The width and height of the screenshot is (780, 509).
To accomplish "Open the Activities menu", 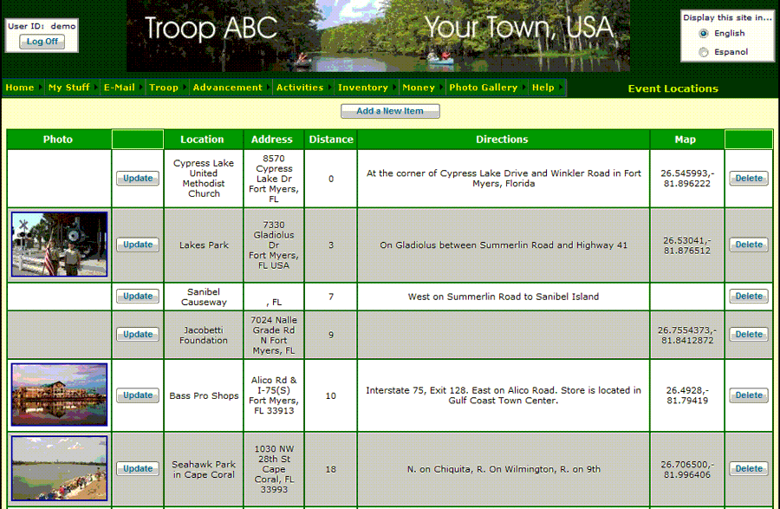I will (303, 88).
